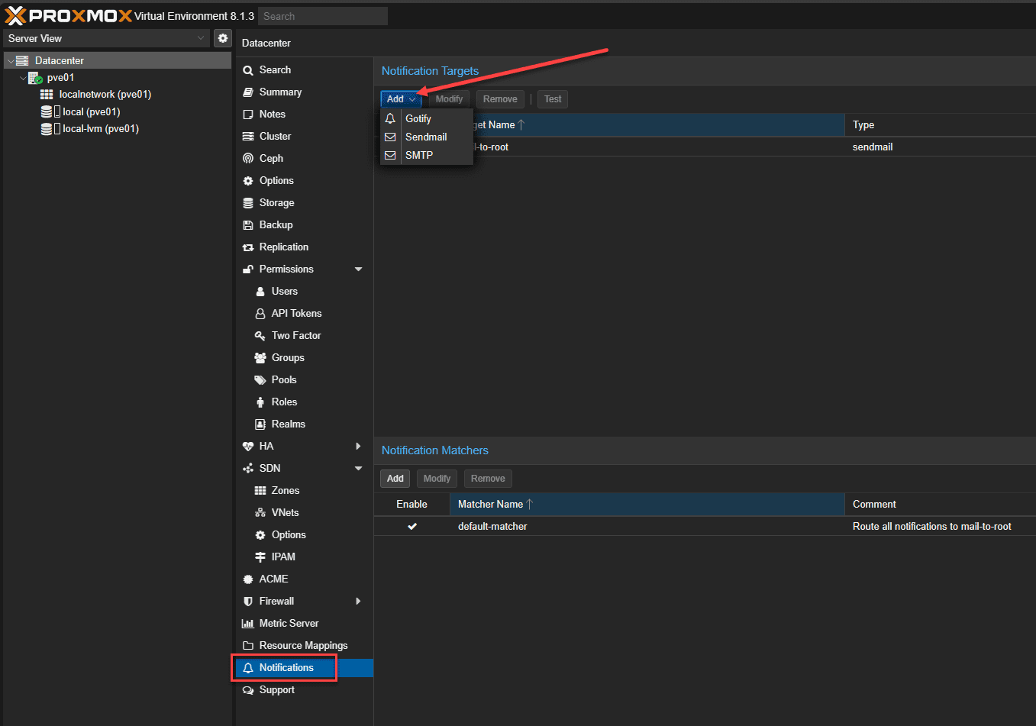Click the gear settings icon beside Server View

pyautogui.click(x=222, y=38)
